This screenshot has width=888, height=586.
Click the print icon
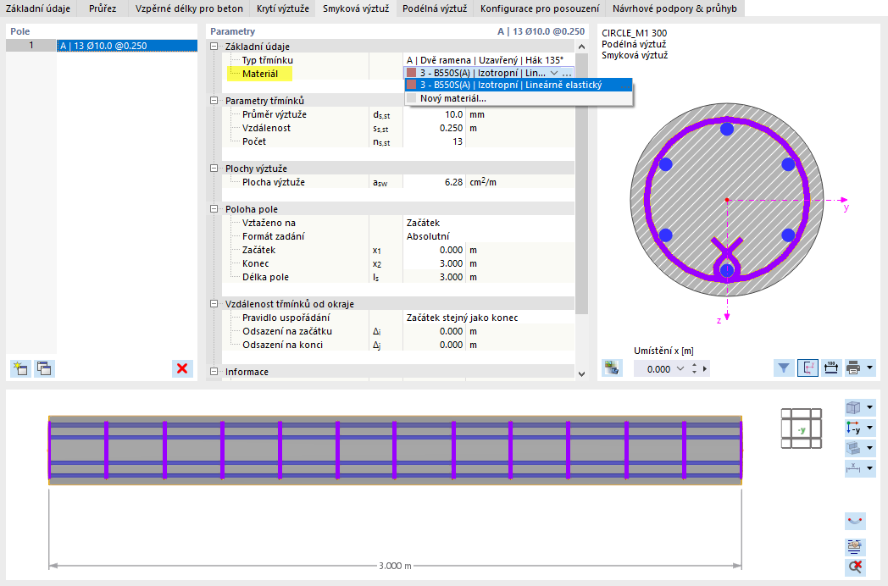853,368
